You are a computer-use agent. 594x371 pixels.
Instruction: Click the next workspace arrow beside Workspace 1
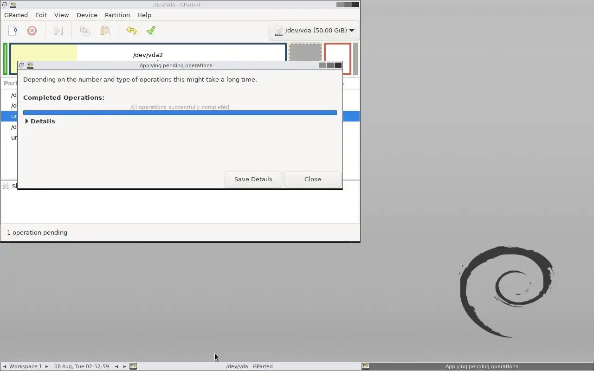[x=46, y=366]
